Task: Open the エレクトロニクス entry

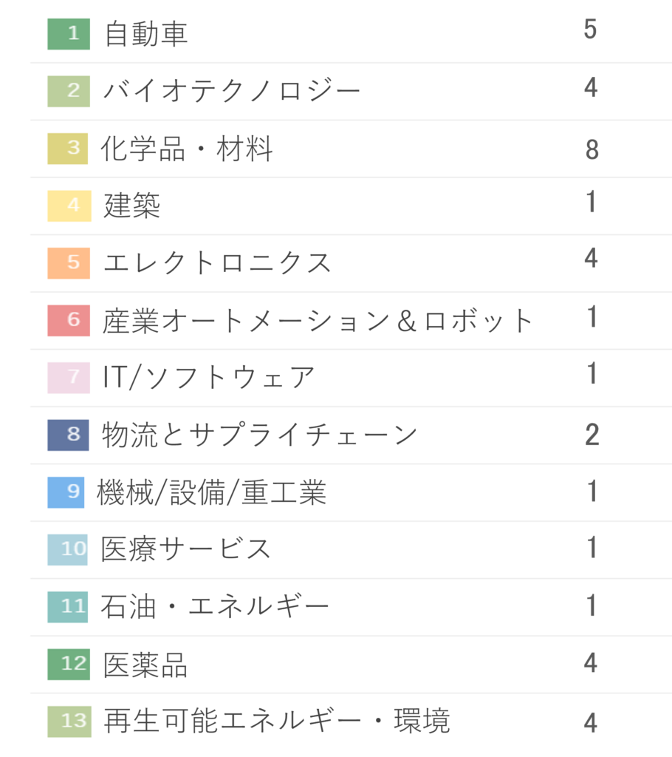Action: [x=351, y=263]
